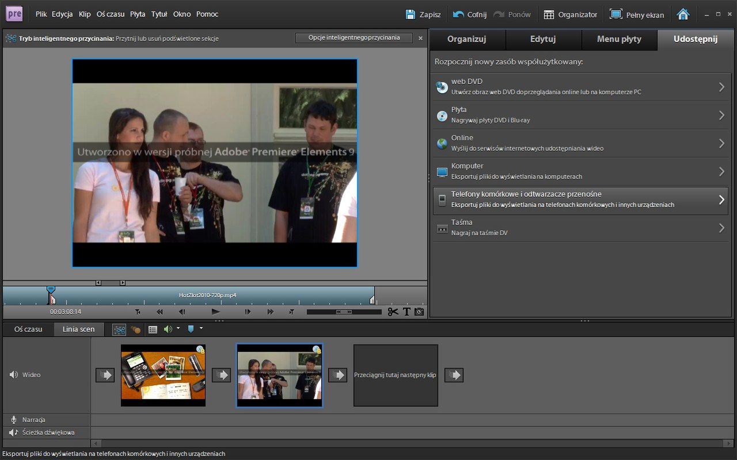Open the Organizator from the toolbar
Viewport: 737px width, 460px height.
click(x=571, y=14)
